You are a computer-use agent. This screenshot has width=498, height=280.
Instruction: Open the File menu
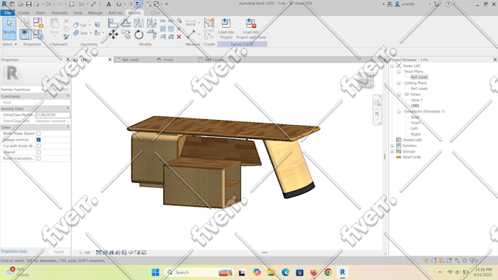7,12
